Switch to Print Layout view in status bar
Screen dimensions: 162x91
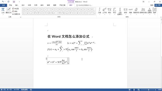pyautogui.click(x=134, y=90)
